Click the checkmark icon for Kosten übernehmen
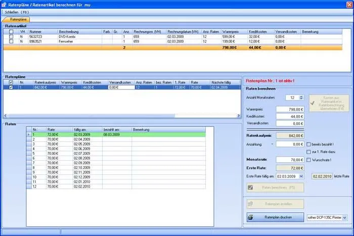The width and height of the screenshot is (354, 236). [313, 103]
